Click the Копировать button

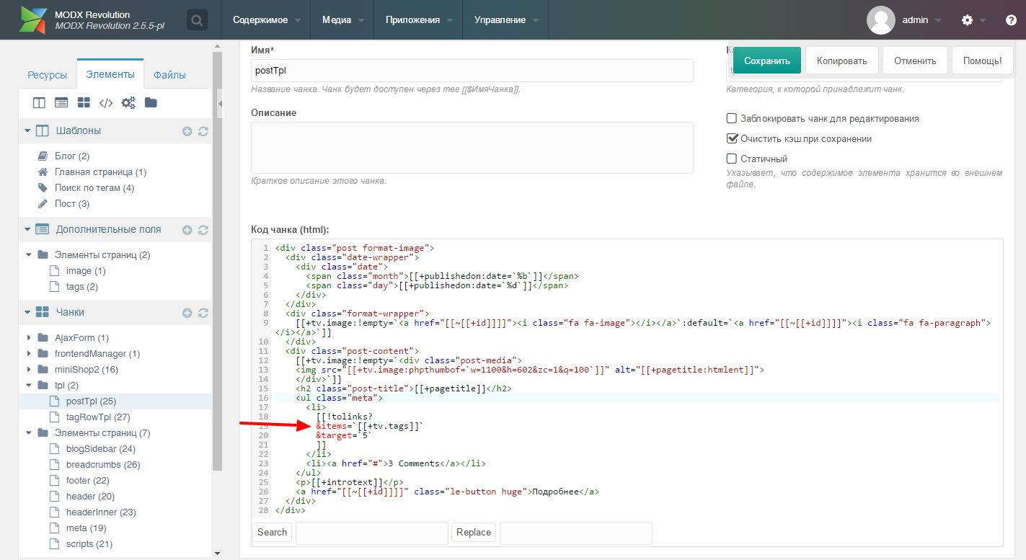(x=841, y=61)
